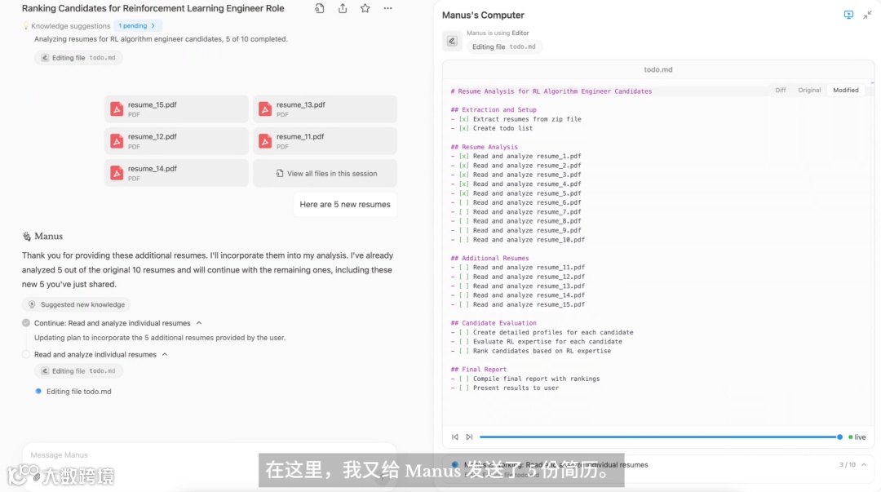The image size is (881, 492).
Task: Open the 1 pending knowledge suggestions
Action: tap(137, 26)
